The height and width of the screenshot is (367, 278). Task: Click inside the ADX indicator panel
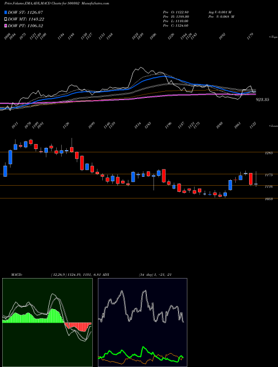pyautogui.click(x=142, y=323)
